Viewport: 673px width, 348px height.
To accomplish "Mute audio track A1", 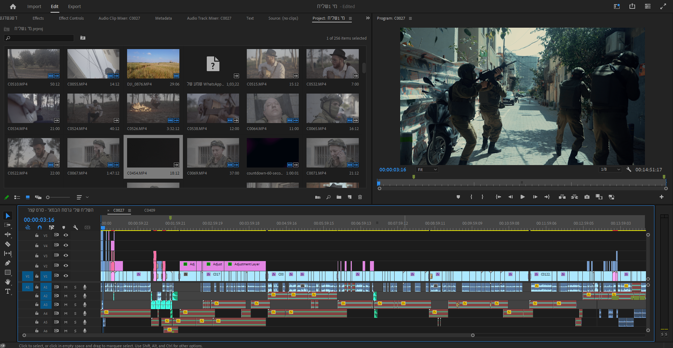I will point(66,287).
